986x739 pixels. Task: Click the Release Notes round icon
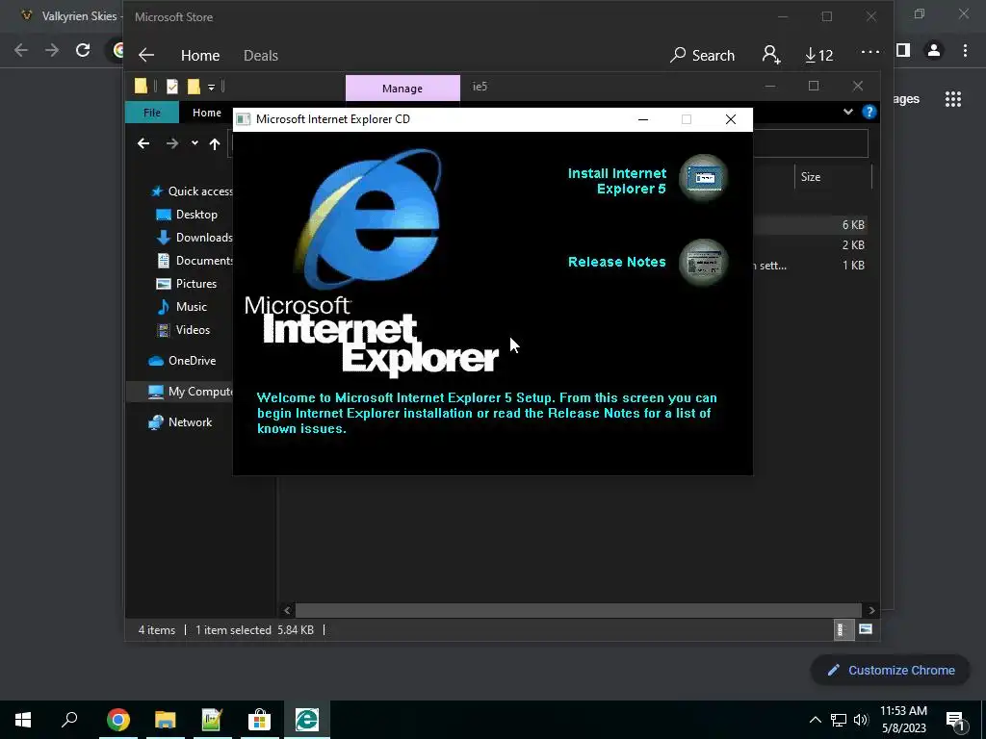pyautogui.click(x=704, y=262)
